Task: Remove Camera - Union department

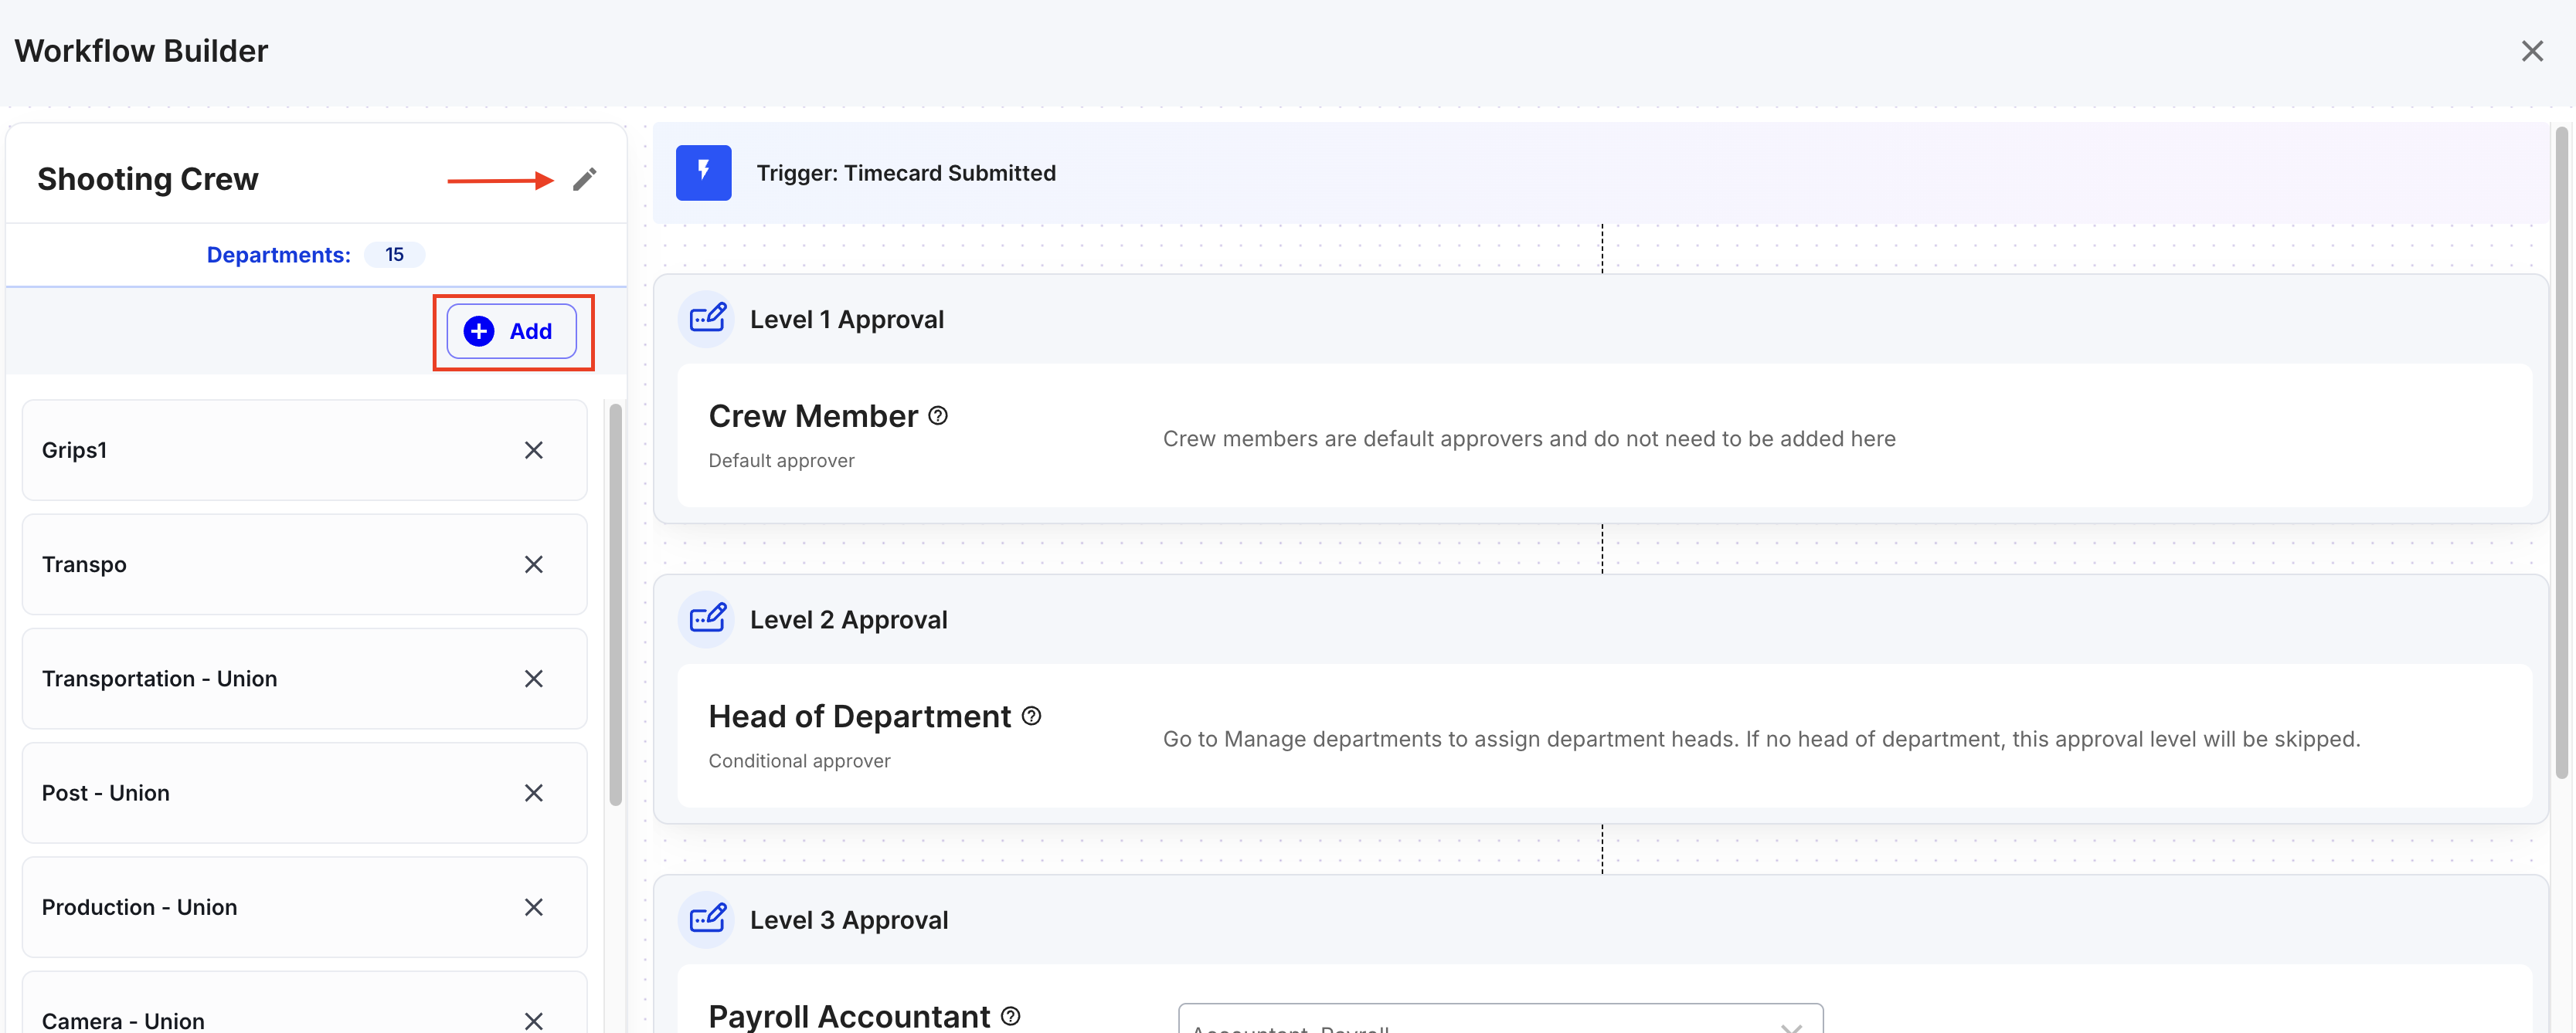Action: pyautogui.click(x=534, y=1020)
